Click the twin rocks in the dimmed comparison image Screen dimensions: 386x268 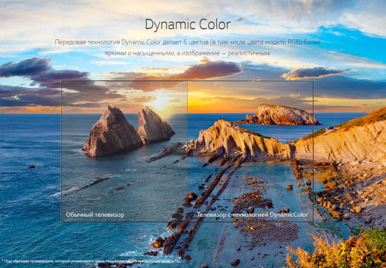(x=129, y=131)
